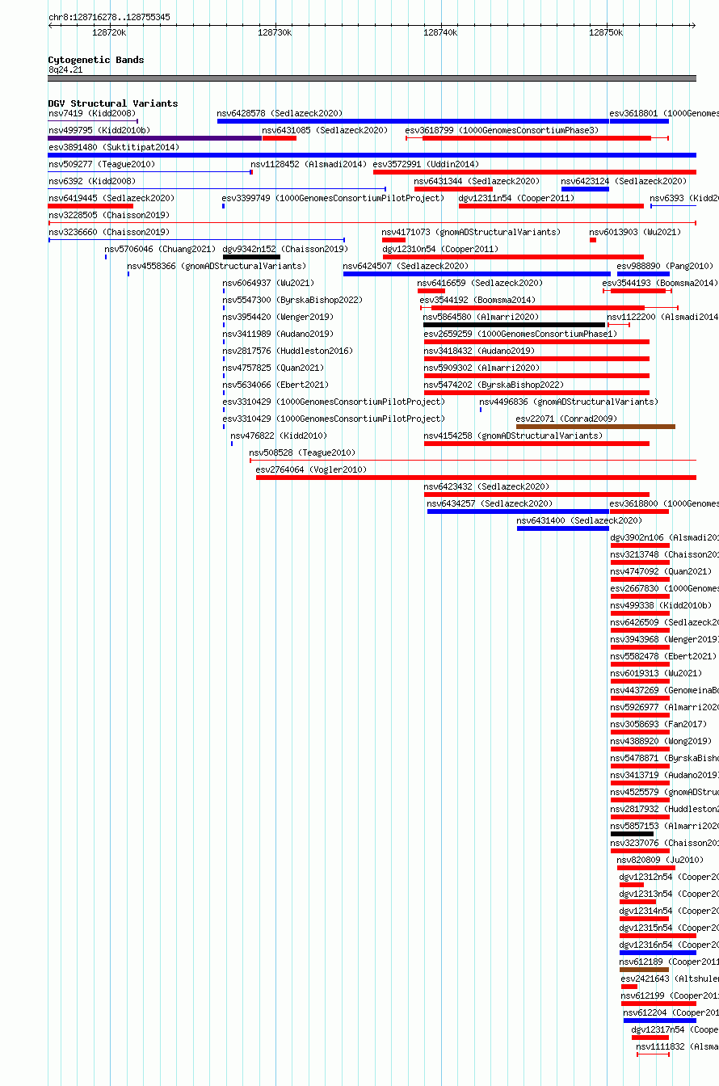
Task: Click the nsv1128452 (Alsmadi2014) label
Action: pos(309,164)
